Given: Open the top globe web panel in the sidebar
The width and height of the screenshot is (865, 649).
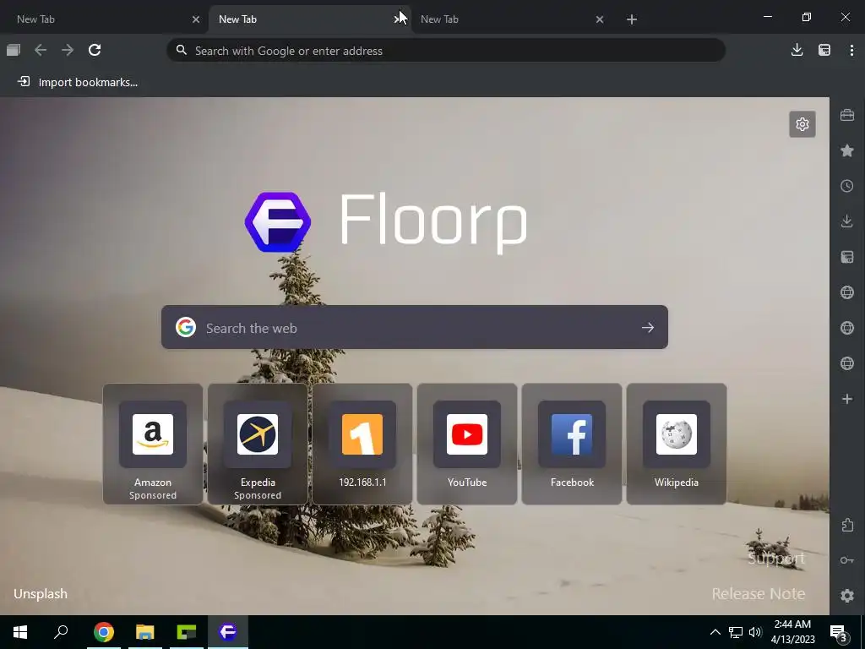Looking at the screenshot, I should click(x=847, y=292).
